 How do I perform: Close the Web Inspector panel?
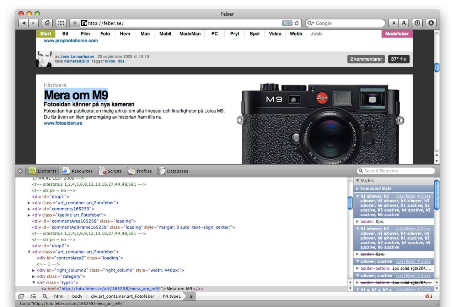20,171
